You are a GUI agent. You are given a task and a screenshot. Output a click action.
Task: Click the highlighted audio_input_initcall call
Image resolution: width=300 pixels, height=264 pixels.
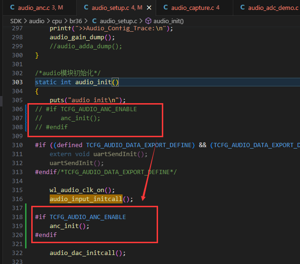[86, 199]
